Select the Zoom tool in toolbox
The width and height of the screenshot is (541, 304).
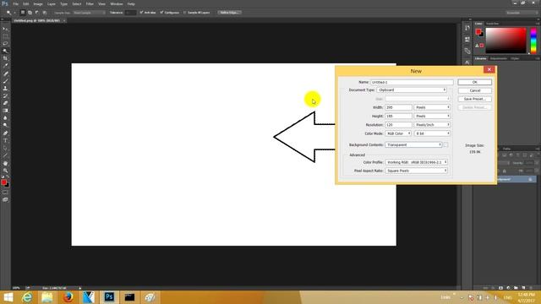click(x=5, y=171)
